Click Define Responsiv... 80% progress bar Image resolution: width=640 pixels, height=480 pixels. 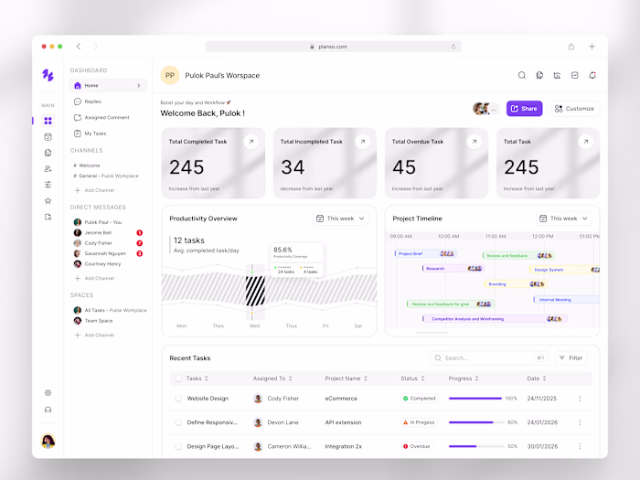[475, 422]
